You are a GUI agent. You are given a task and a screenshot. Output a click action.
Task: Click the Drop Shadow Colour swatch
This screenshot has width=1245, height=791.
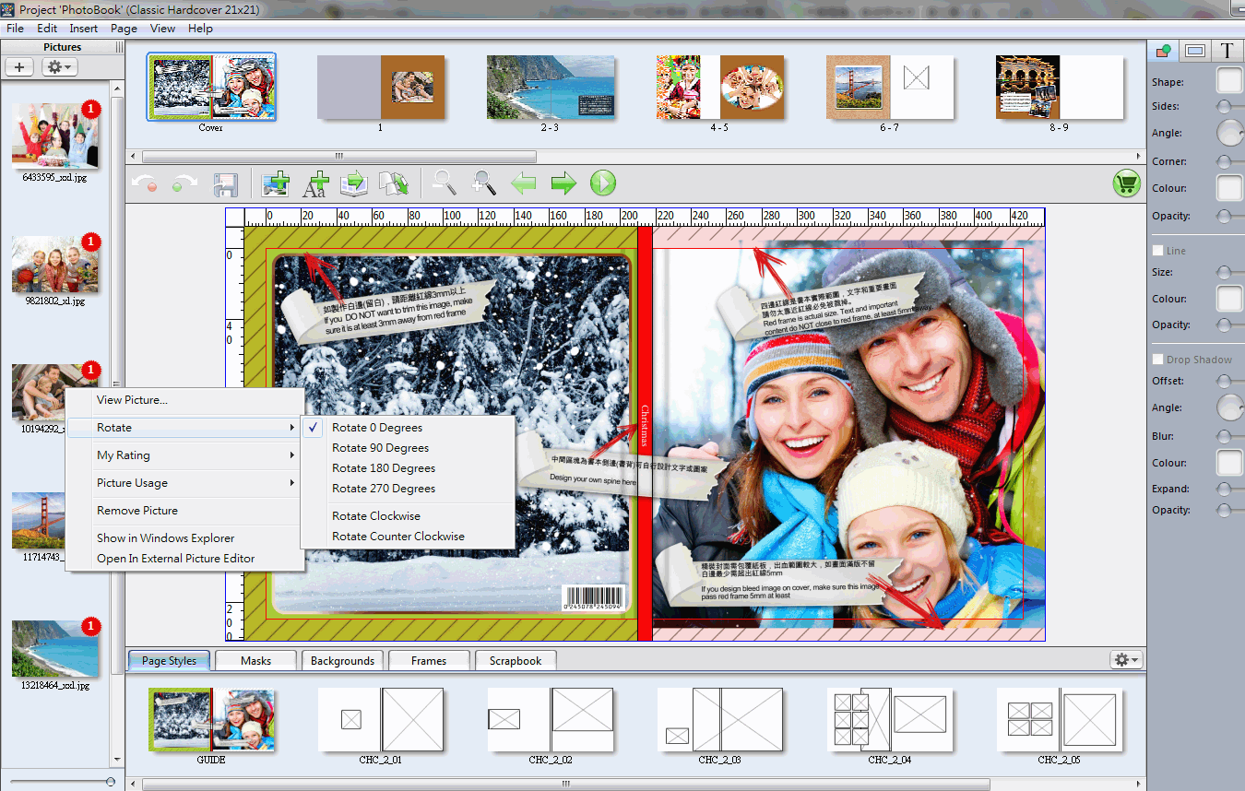tap(1229, 463)
